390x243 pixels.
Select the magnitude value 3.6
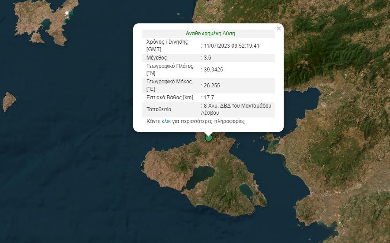207,58
